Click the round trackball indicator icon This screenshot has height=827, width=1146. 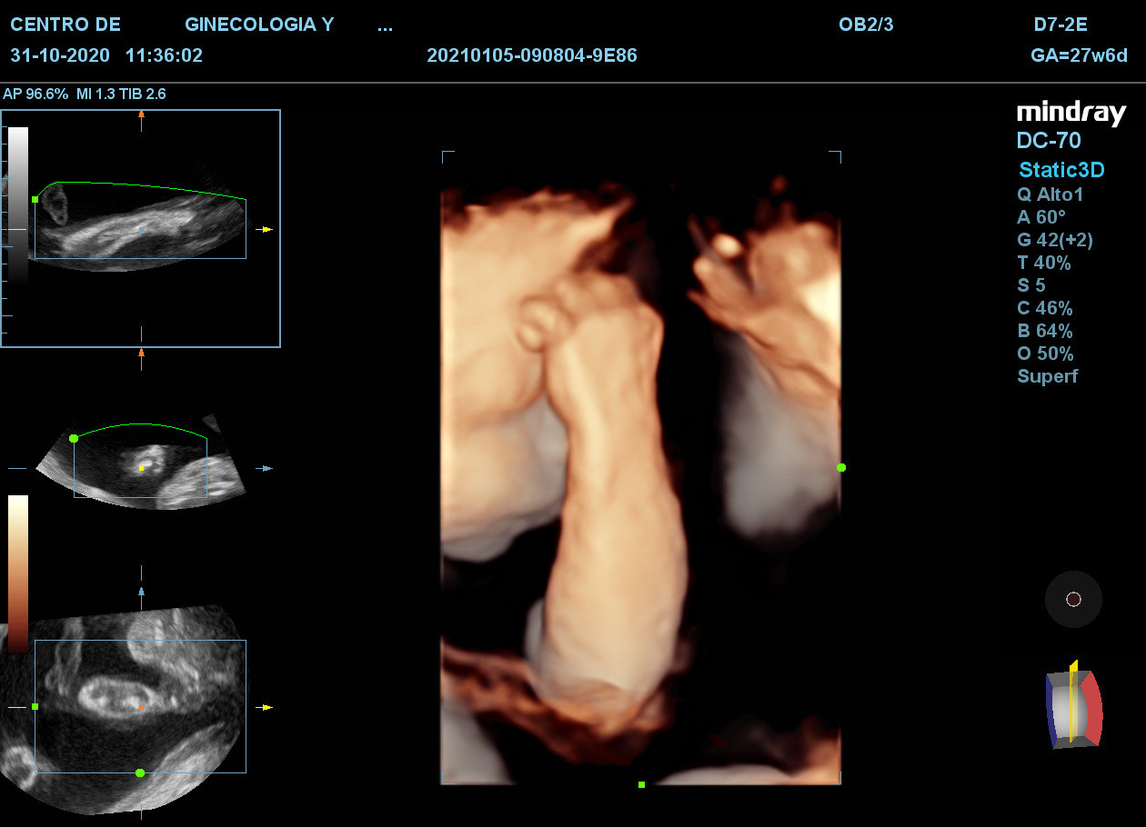[x=1073, y=599]
